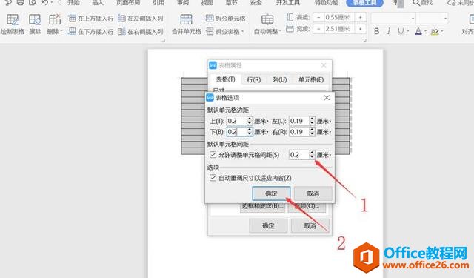
Task: Toggle Bold formatting
Action: 377,31
